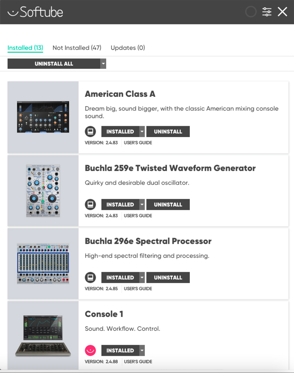Switch to the Updates tab
294x373 pixels.
click(128, 48)
